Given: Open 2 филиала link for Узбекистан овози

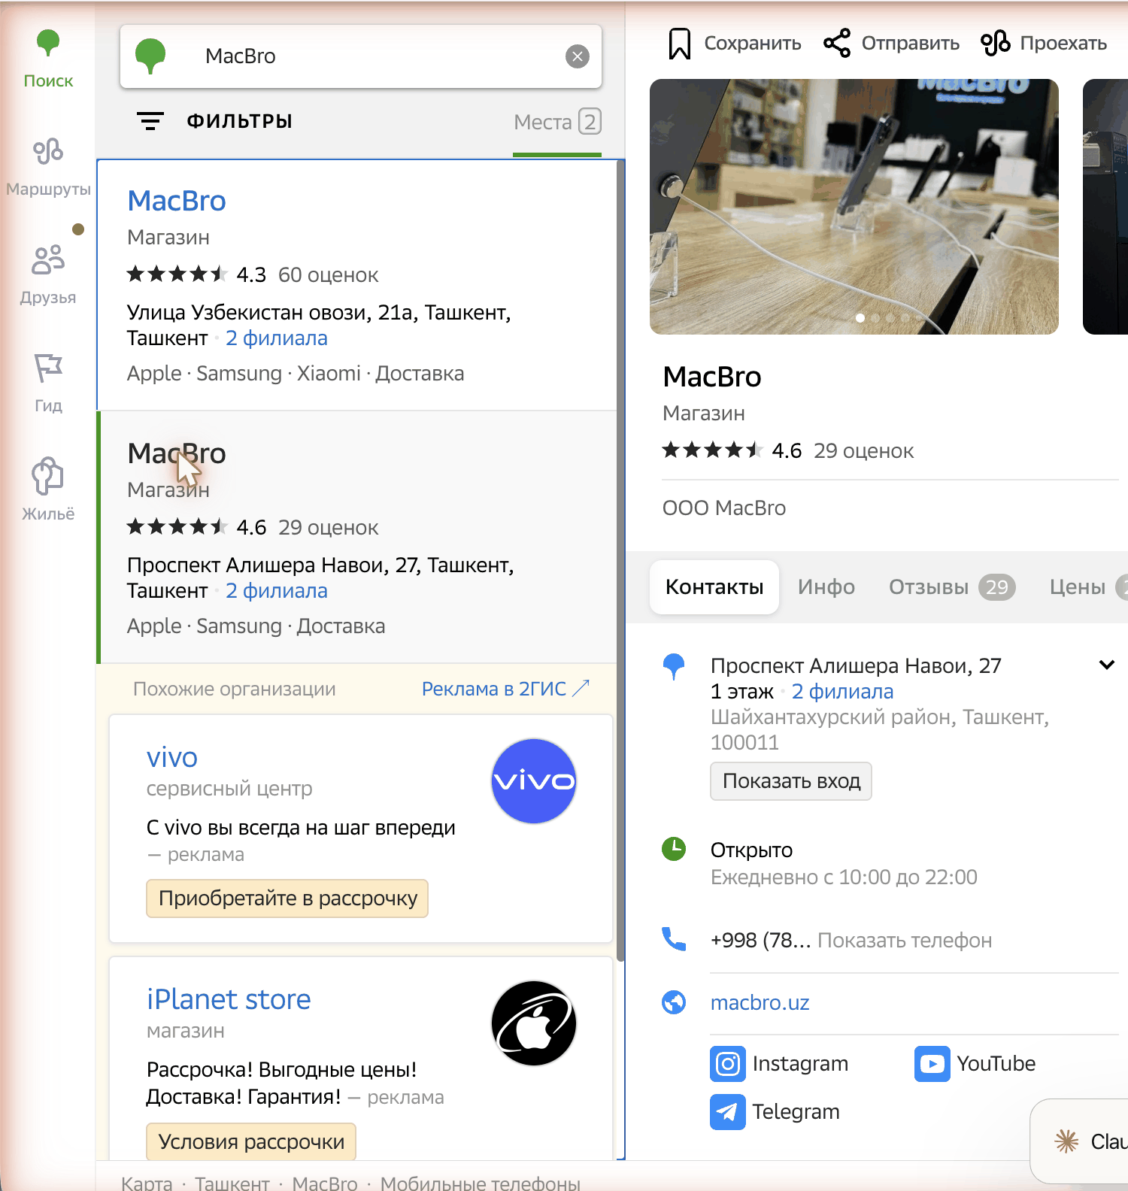Looking at the screenshot, I should pyautogui.click(x=277, y=338).
